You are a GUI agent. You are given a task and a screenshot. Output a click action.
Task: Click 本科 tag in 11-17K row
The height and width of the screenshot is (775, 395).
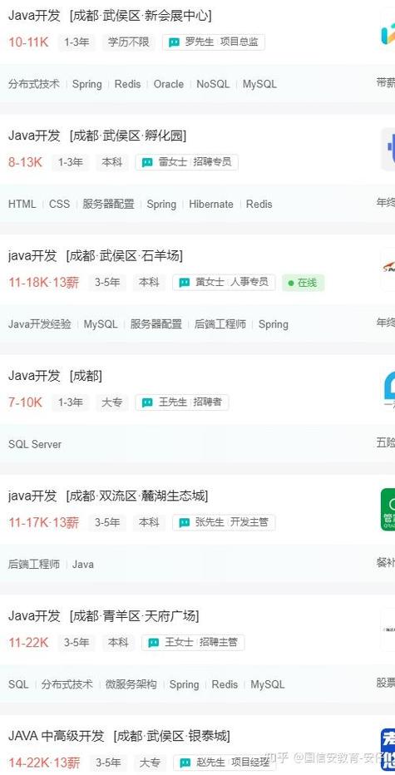[x=149, y=523]
